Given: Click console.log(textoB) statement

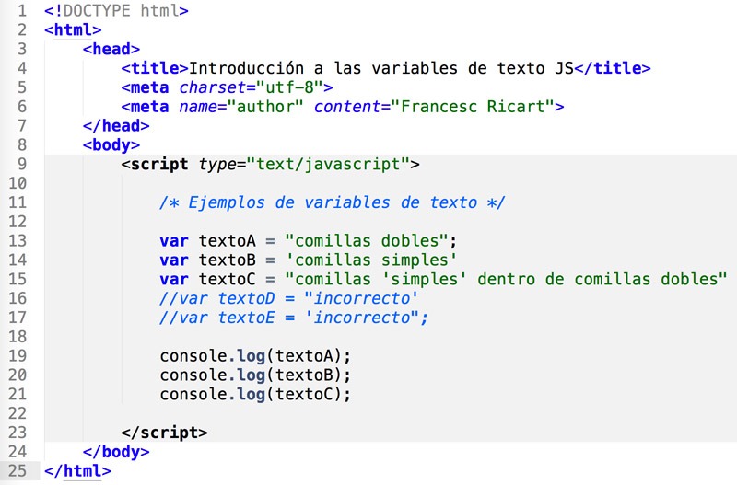Looking at the screenshot, I should coord(255,375).
